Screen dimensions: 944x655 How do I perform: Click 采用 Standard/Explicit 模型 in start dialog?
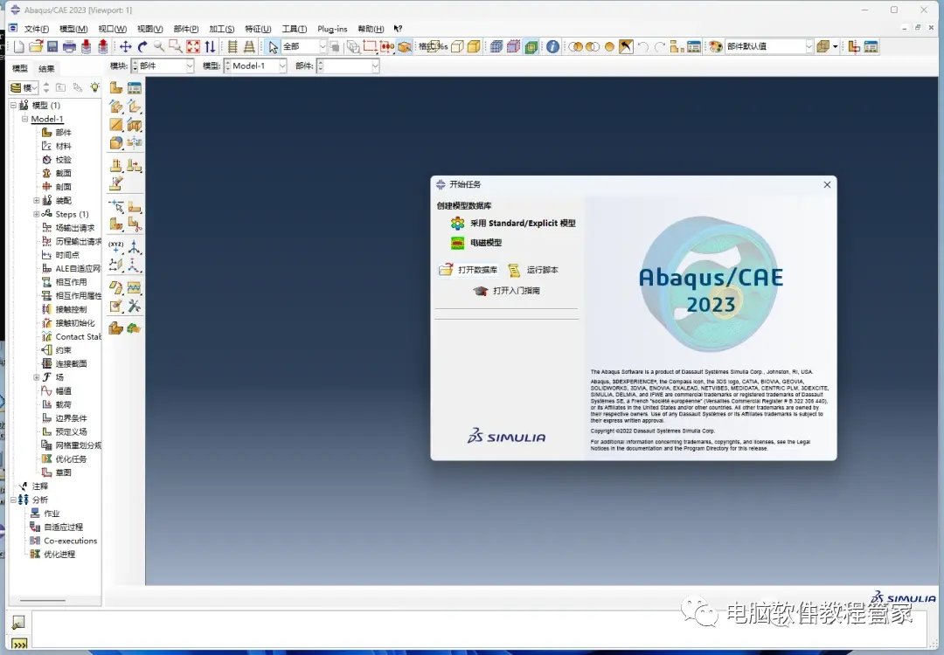click(x=513, y=224)
